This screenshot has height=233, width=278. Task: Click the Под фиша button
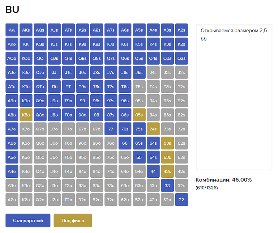73,220
